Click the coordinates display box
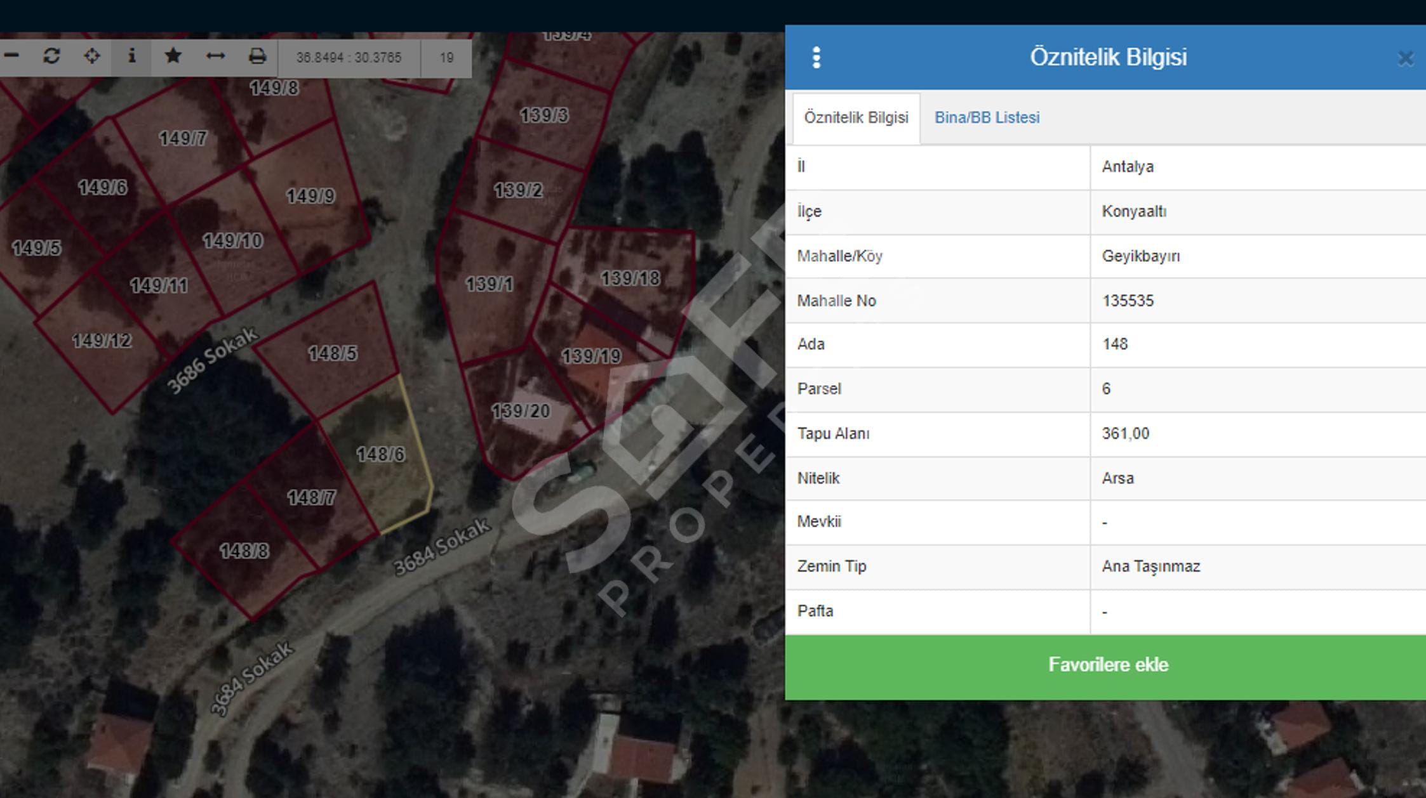This screenshot has width=1426, height=798. (x=349, y=58)
